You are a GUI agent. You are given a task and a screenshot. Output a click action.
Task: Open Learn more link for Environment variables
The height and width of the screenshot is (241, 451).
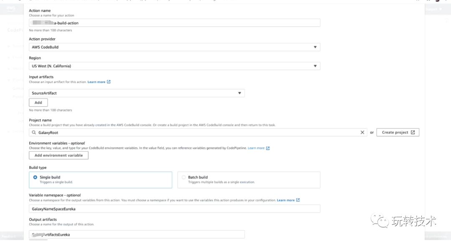click(256, 148)
